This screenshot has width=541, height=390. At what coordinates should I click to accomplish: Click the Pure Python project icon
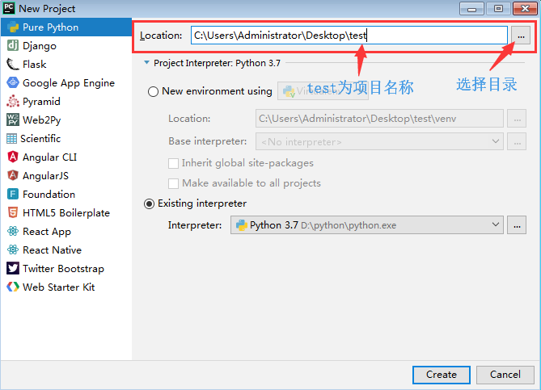pyautogui.click(x=13, y=27)
